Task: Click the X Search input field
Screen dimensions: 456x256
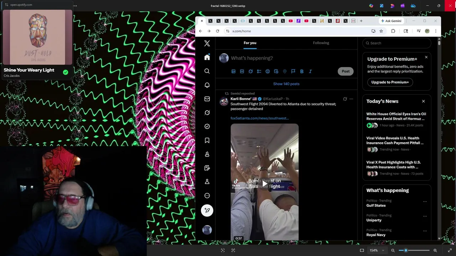Action: 397,43
